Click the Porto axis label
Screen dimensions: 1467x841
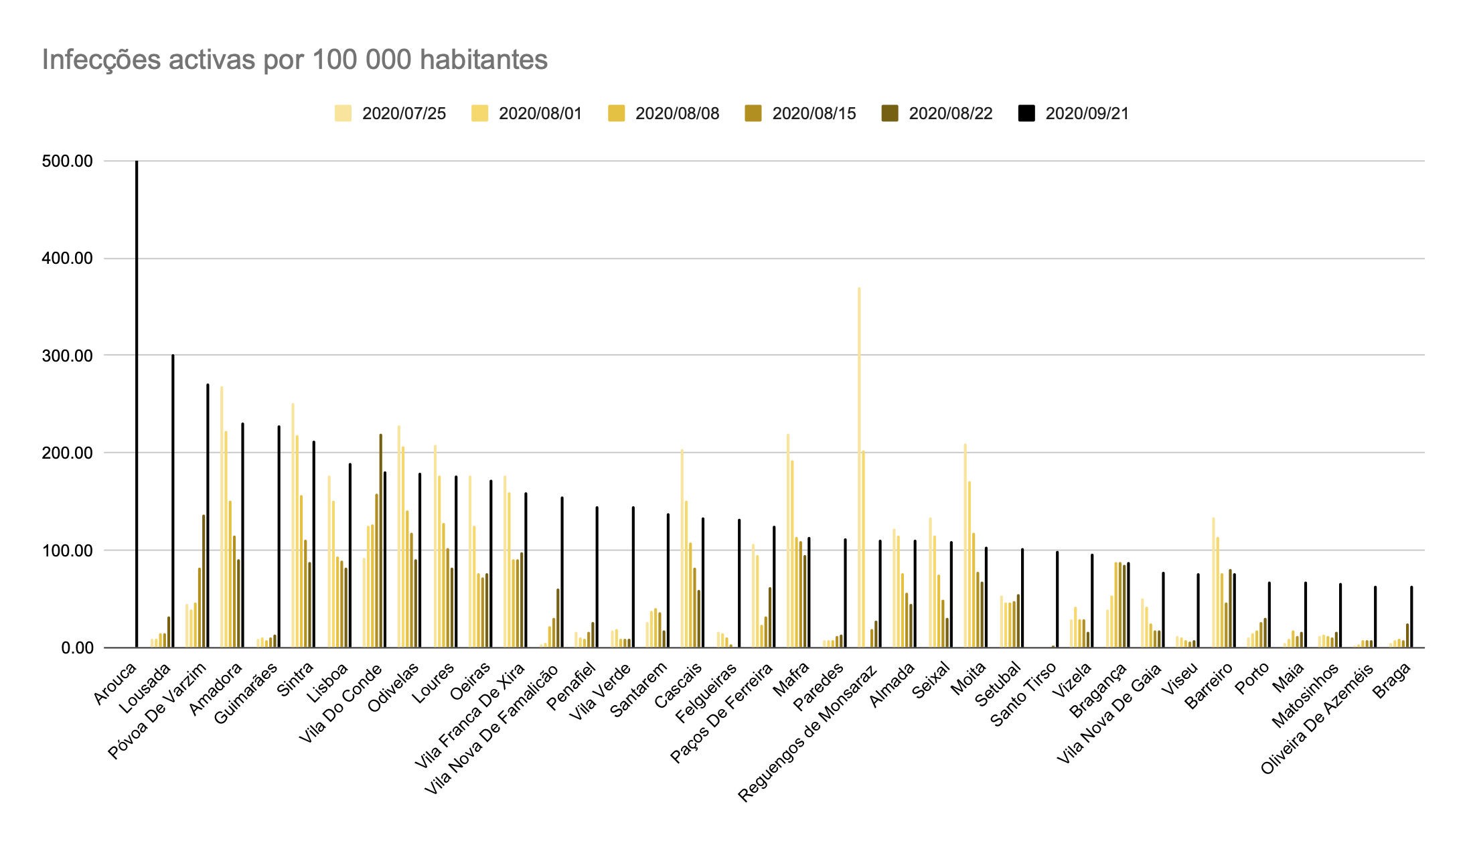[x=1252, y=678]
